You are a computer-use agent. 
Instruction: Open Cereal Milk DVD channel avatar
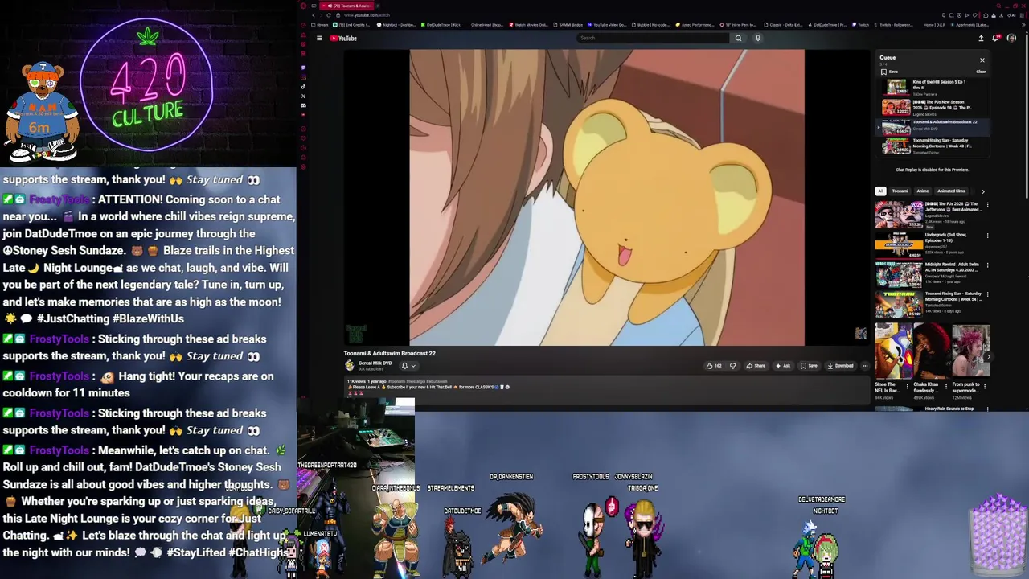pyautogui.click(x=350, y=365)
